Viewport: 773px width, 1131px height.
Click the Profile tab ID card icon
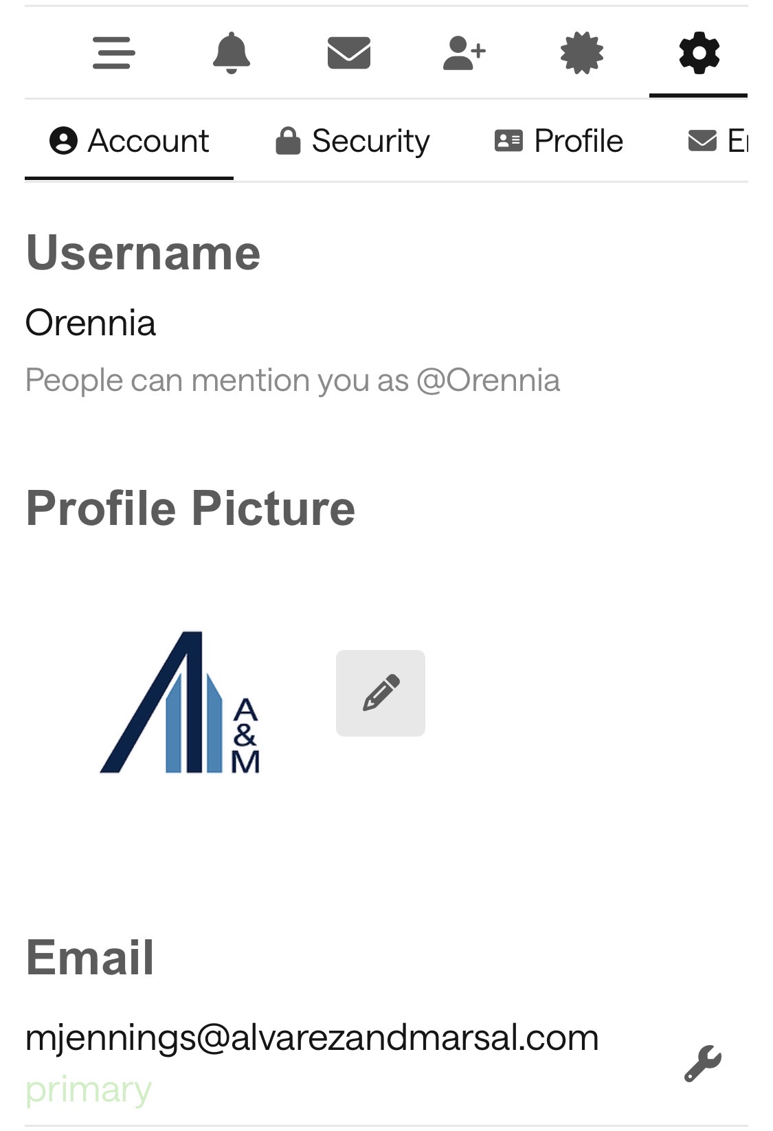pos(508,141)
